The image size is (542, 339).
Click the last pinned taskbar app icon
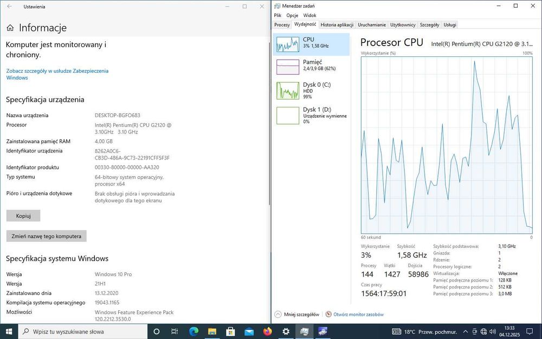pyautogui.click(x=323, y=331)
